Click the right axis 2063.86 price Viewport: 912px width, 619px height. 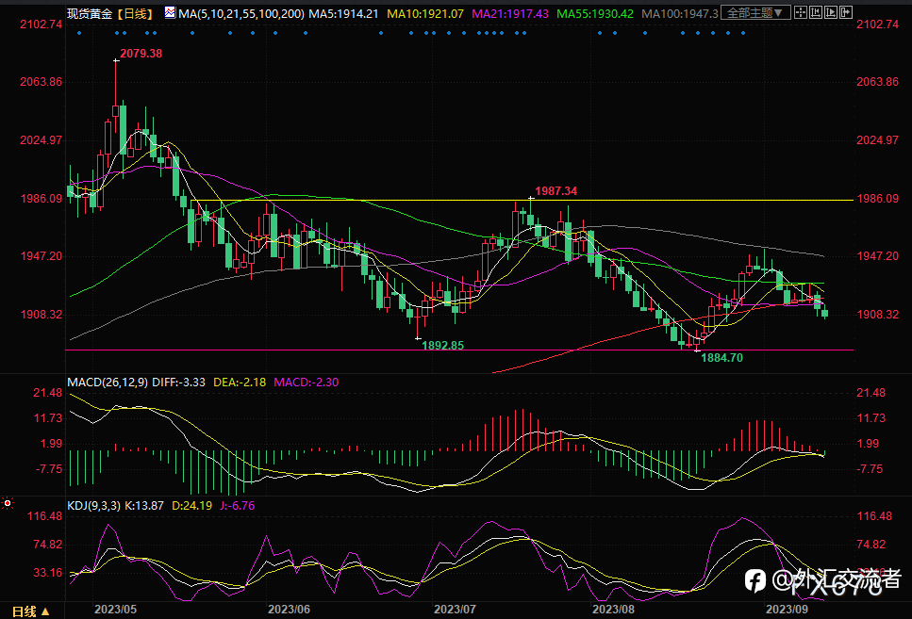(877, 81)
